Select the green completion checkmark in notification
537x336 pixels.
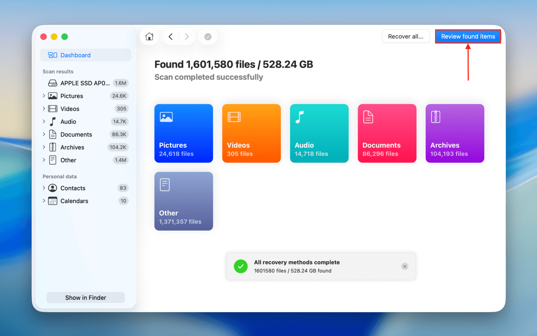pyautogui.click(x=240, y=266)
